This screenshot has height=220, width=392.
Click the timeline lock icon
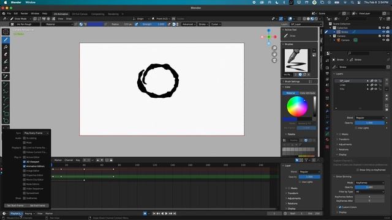pos(111,160)
